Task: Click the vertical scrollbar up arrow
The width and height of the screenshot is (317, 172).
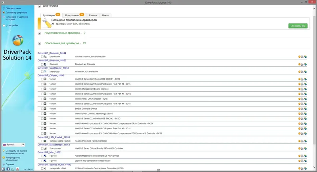Action: pyautogui.click(x=314, y=9)
